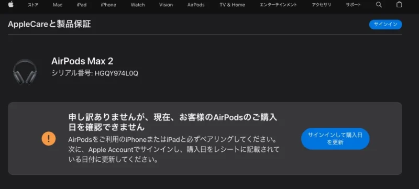This screenshot has height=189, width=419.
Task: Open the search magnifier icon
Action: tap(379, 5)
